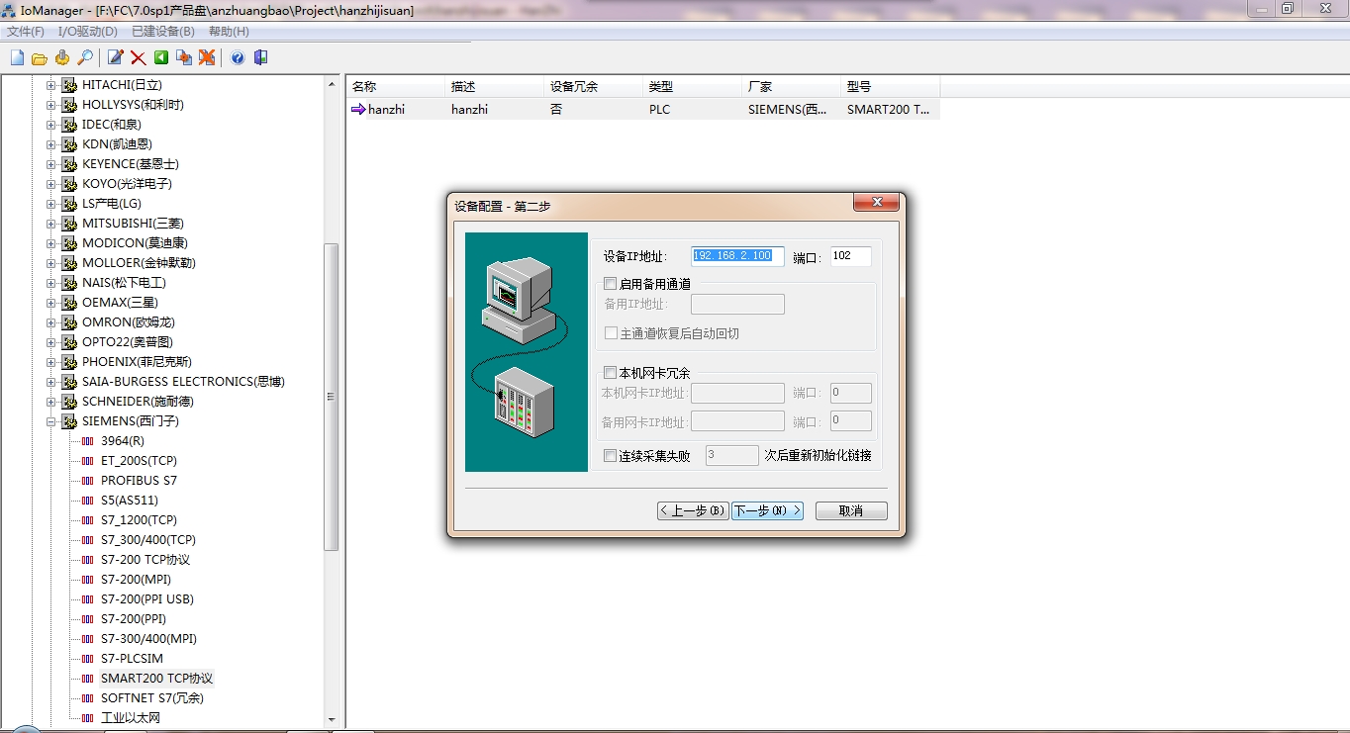Toggle the 主通道恢复后自动回切 checkbox
This screenshot has height=733, width=1350.
point(611,333)
